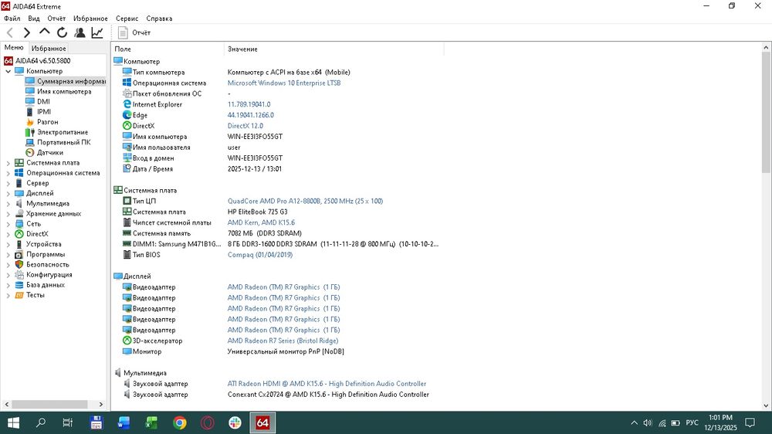Open the graph chart toolbar icon
Screen dimensions: 772x434
click(97, 32)
